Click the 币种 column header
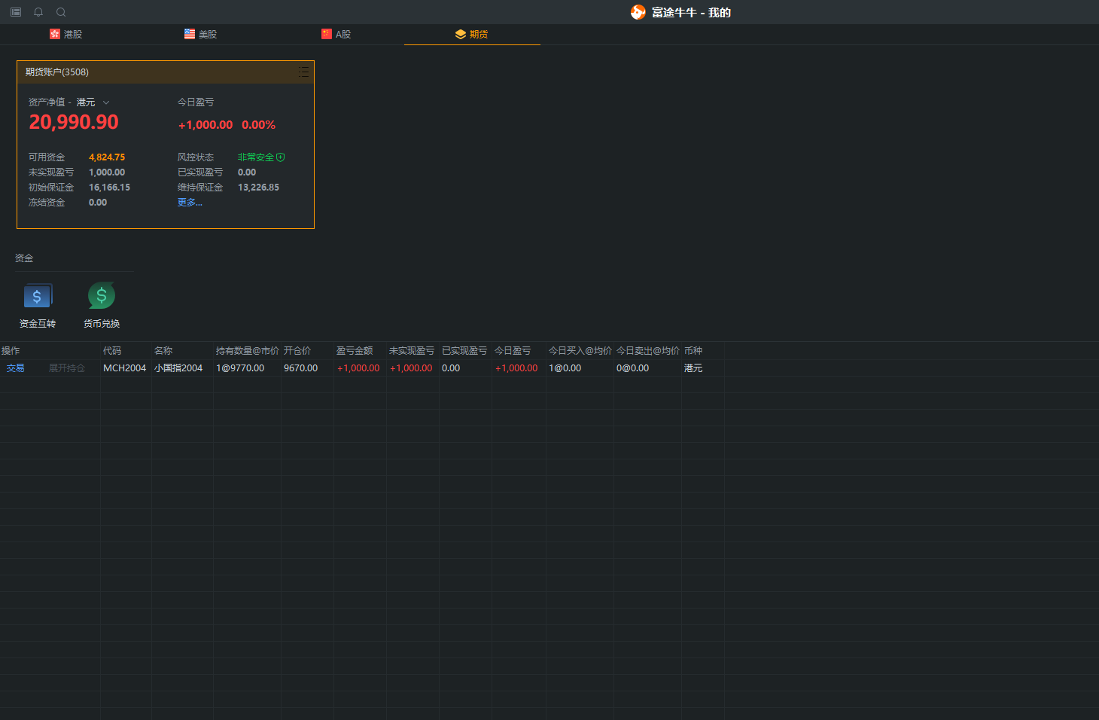 (693, 351)
